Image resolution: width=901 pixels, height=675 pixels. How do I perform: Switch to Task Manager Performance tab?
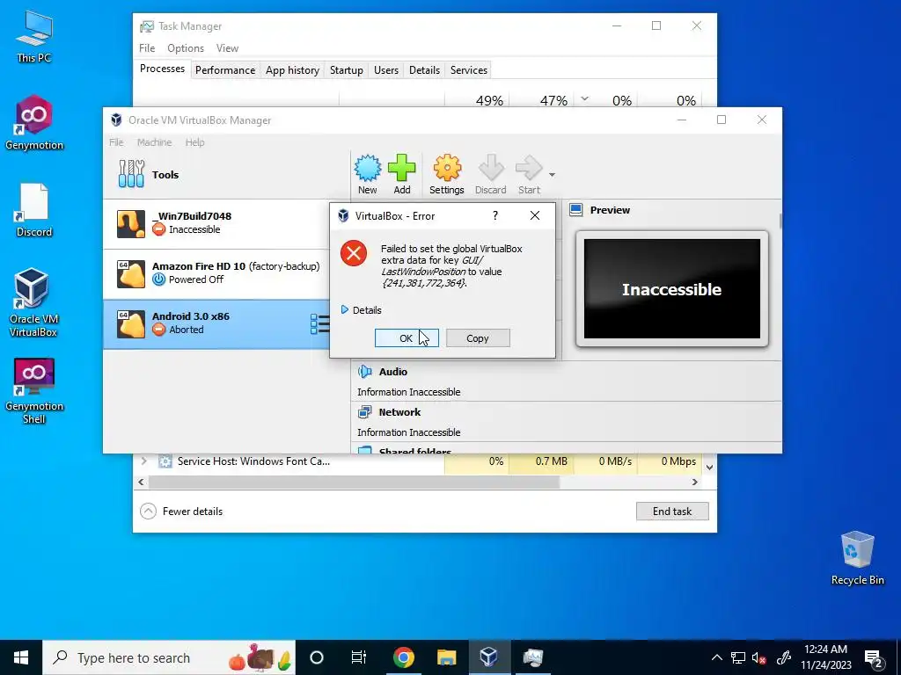[225, 70]
